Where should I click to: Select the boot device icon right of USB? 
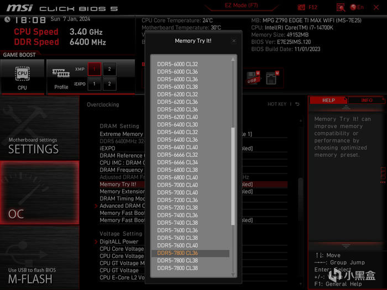pyautogui.click(x=272, y=78)
